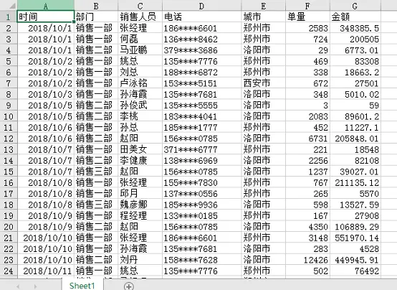Select phone cell 158****7628

click(202, 260)
